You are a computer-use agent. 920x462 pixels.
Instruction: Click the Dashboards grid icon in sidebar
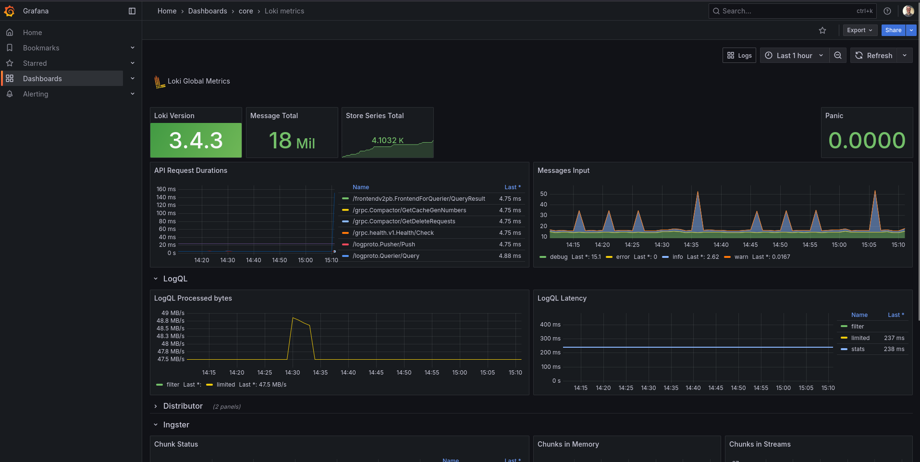pos(10,79)
